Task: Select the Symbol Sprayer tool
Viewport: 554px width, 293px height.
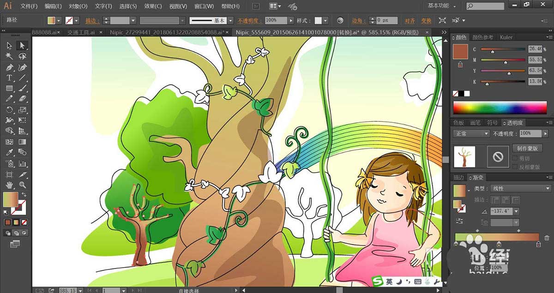Action: click(x=9, y=163)
